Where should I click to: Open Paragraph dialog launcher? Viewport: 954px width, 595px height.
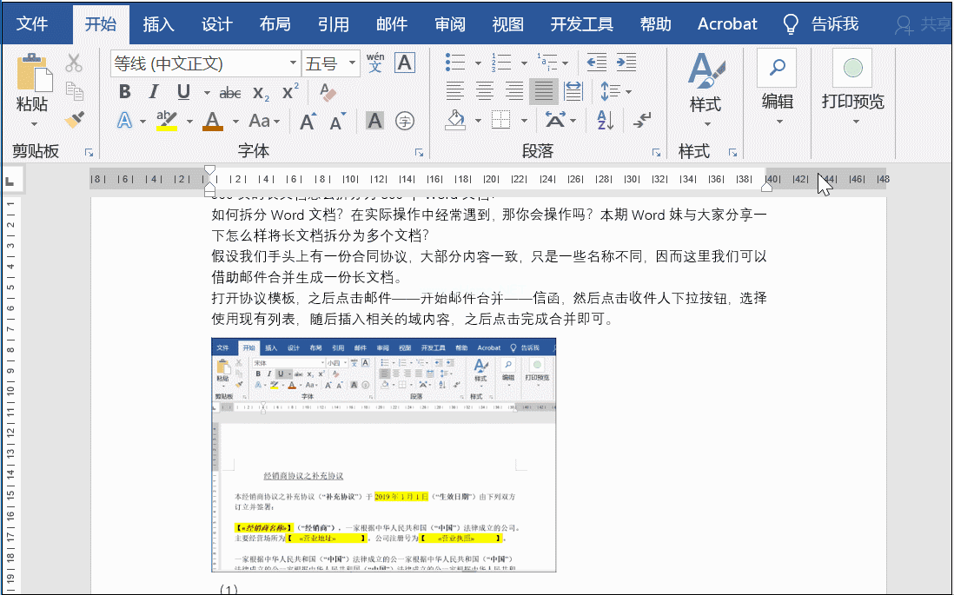[656, 153]
